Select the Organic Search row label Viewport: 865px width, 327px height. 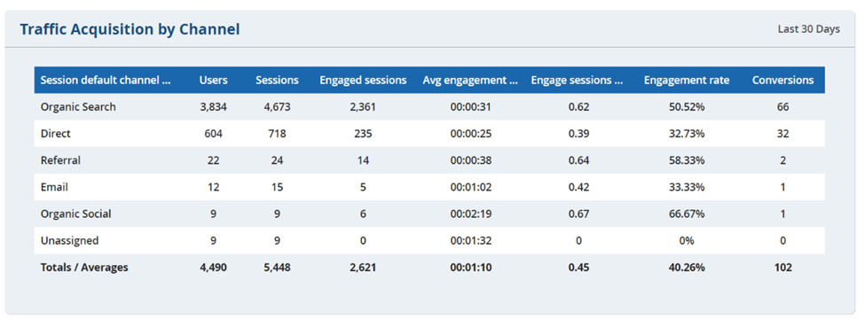coord(78,107)
